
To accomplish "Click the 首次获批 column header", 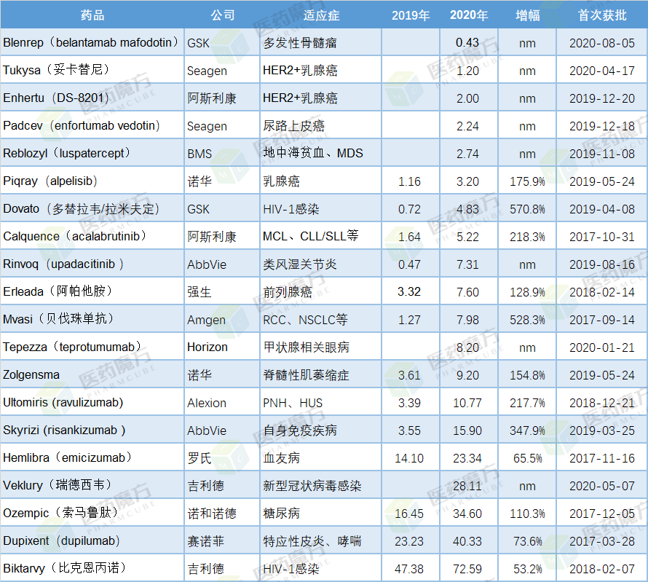I will point(602,15).
